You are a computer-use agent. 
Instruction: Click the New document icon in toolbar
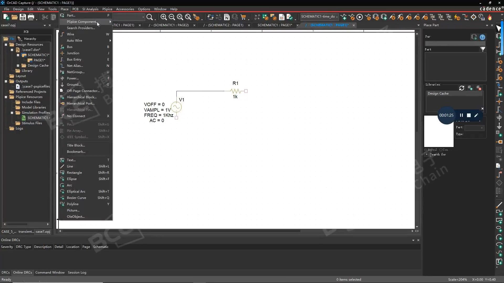point(6,17)
